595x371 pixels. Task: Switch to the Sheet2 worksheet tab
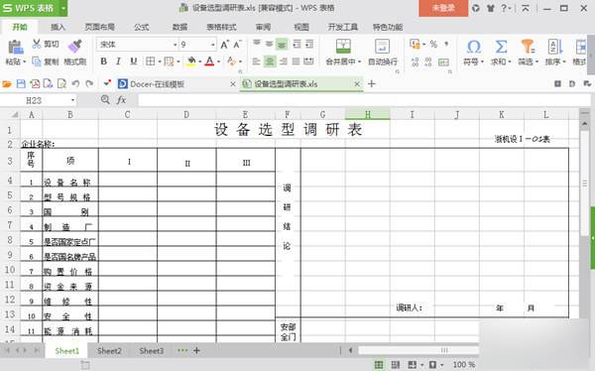109,351
